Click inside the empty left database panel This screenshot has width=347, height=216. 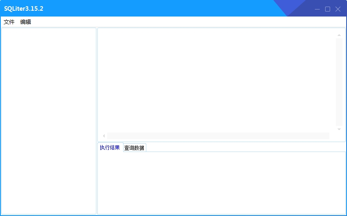click(49, 121)
